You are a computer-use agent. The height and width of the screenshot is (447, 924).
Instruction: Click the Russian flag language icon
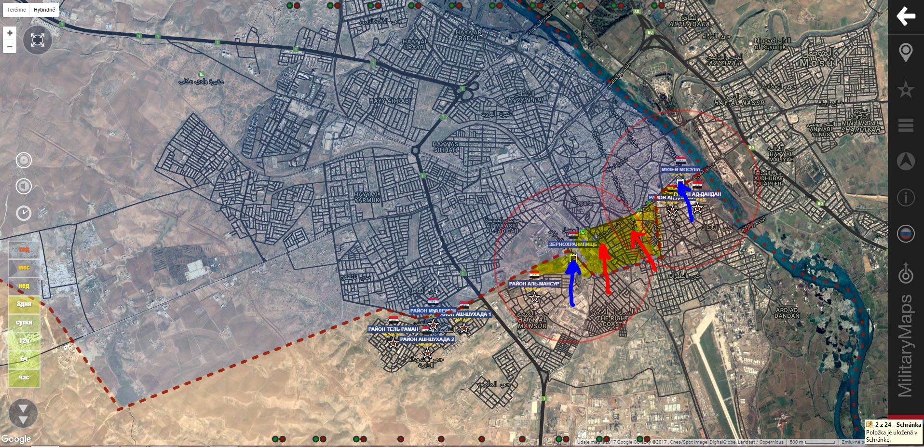coord(906,234)
